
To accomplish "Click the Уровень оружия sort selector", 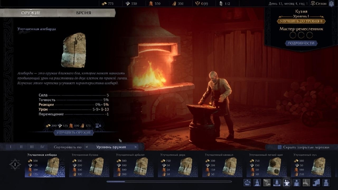I will click(x=111, y=147).
